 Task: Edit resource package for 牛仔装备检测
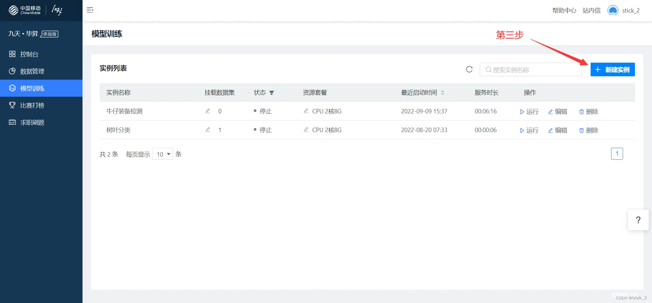pyautogui.click(x=306, y=111)
